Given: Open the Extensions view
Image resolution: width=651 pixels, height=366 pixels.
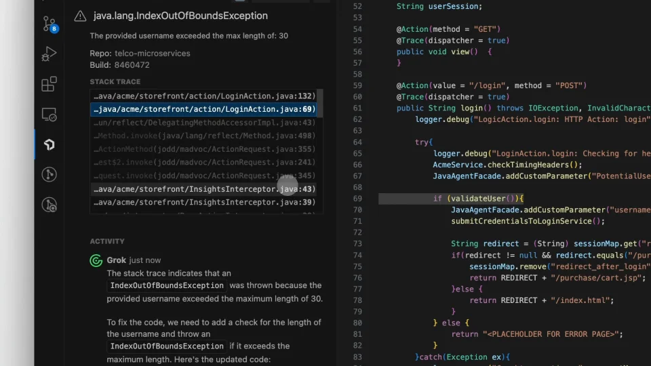Looking at the screenshot, I should [x=49, y=84].
